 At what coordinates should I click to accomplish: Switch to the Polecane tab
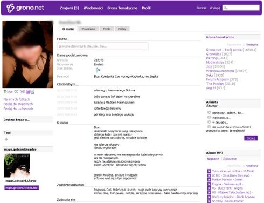click(88, 29)
